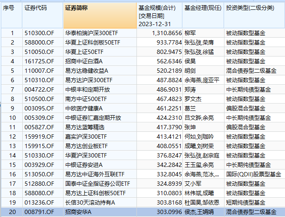Click the 投资类型(二级分类) column header
The width and height of the screenshot is (285, 217).
point(255,15)
